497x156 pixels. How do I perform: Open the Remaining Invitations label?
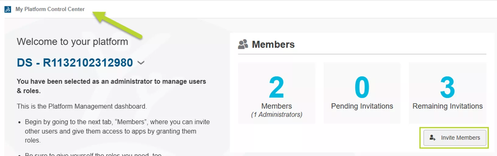click(447, 106)
